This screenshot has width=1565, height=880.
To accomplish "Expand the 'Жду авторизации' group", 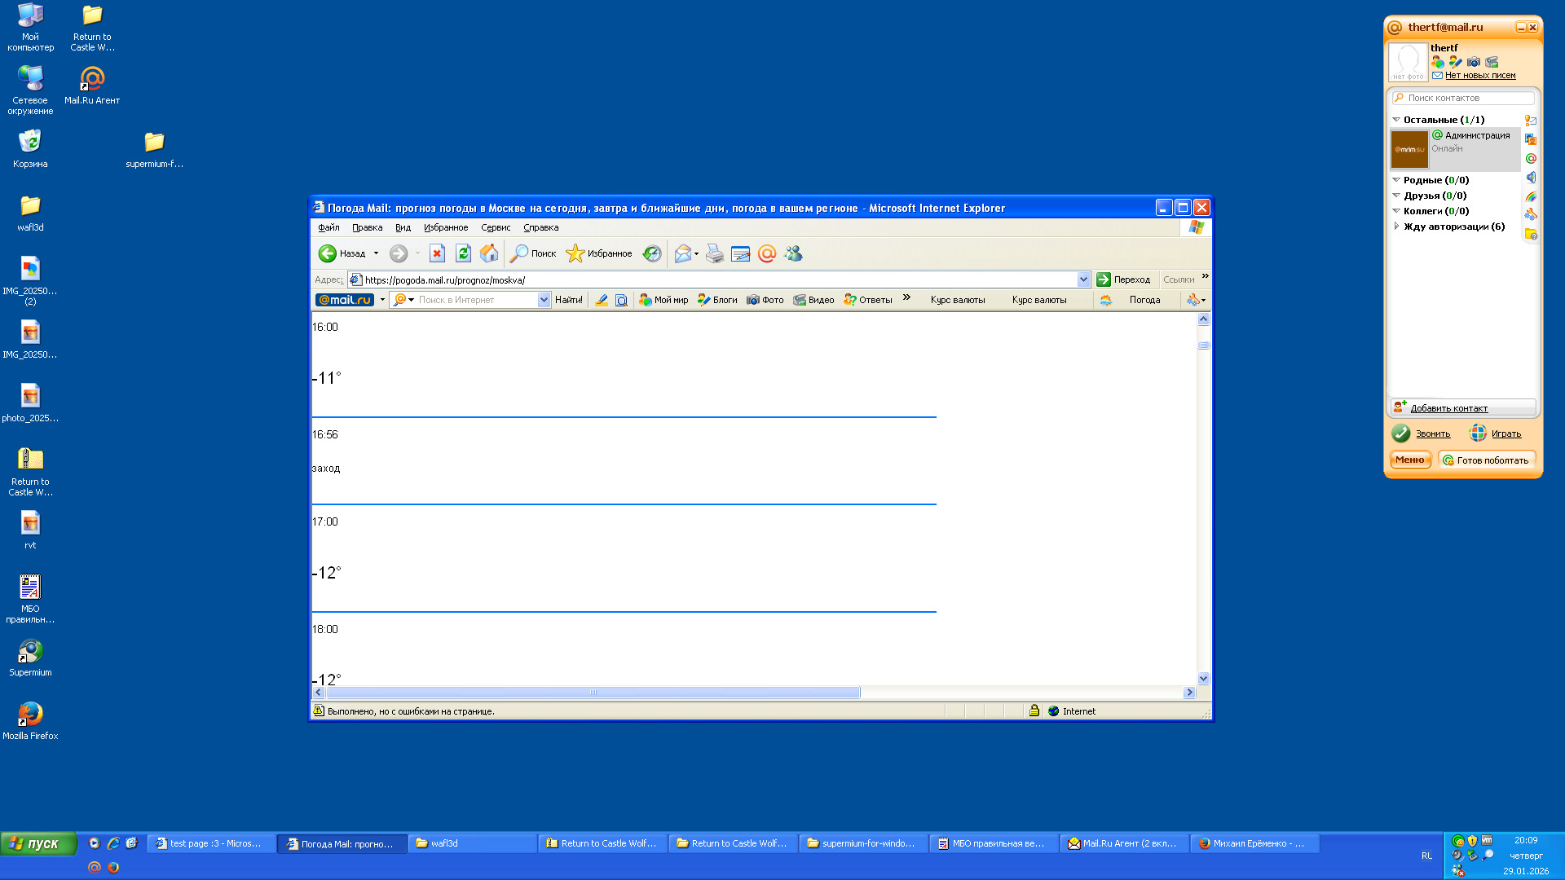I will (x=1396, y=227).
